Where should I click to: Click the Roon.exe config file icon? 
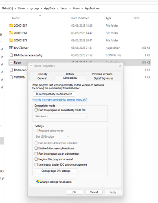[x=11, y=70]
